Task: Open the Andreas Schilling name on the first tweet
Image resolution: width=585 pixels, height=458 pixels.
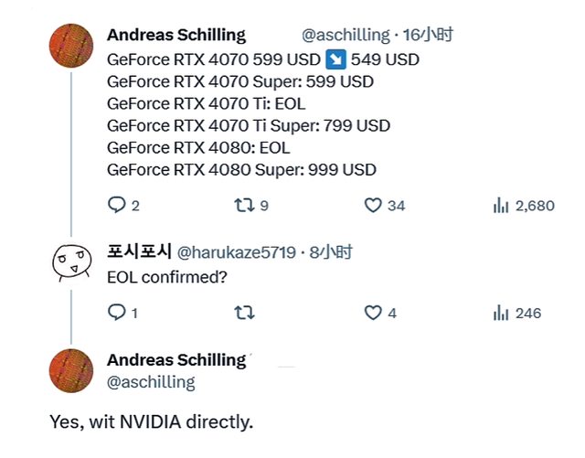Action: pos(176,35)
